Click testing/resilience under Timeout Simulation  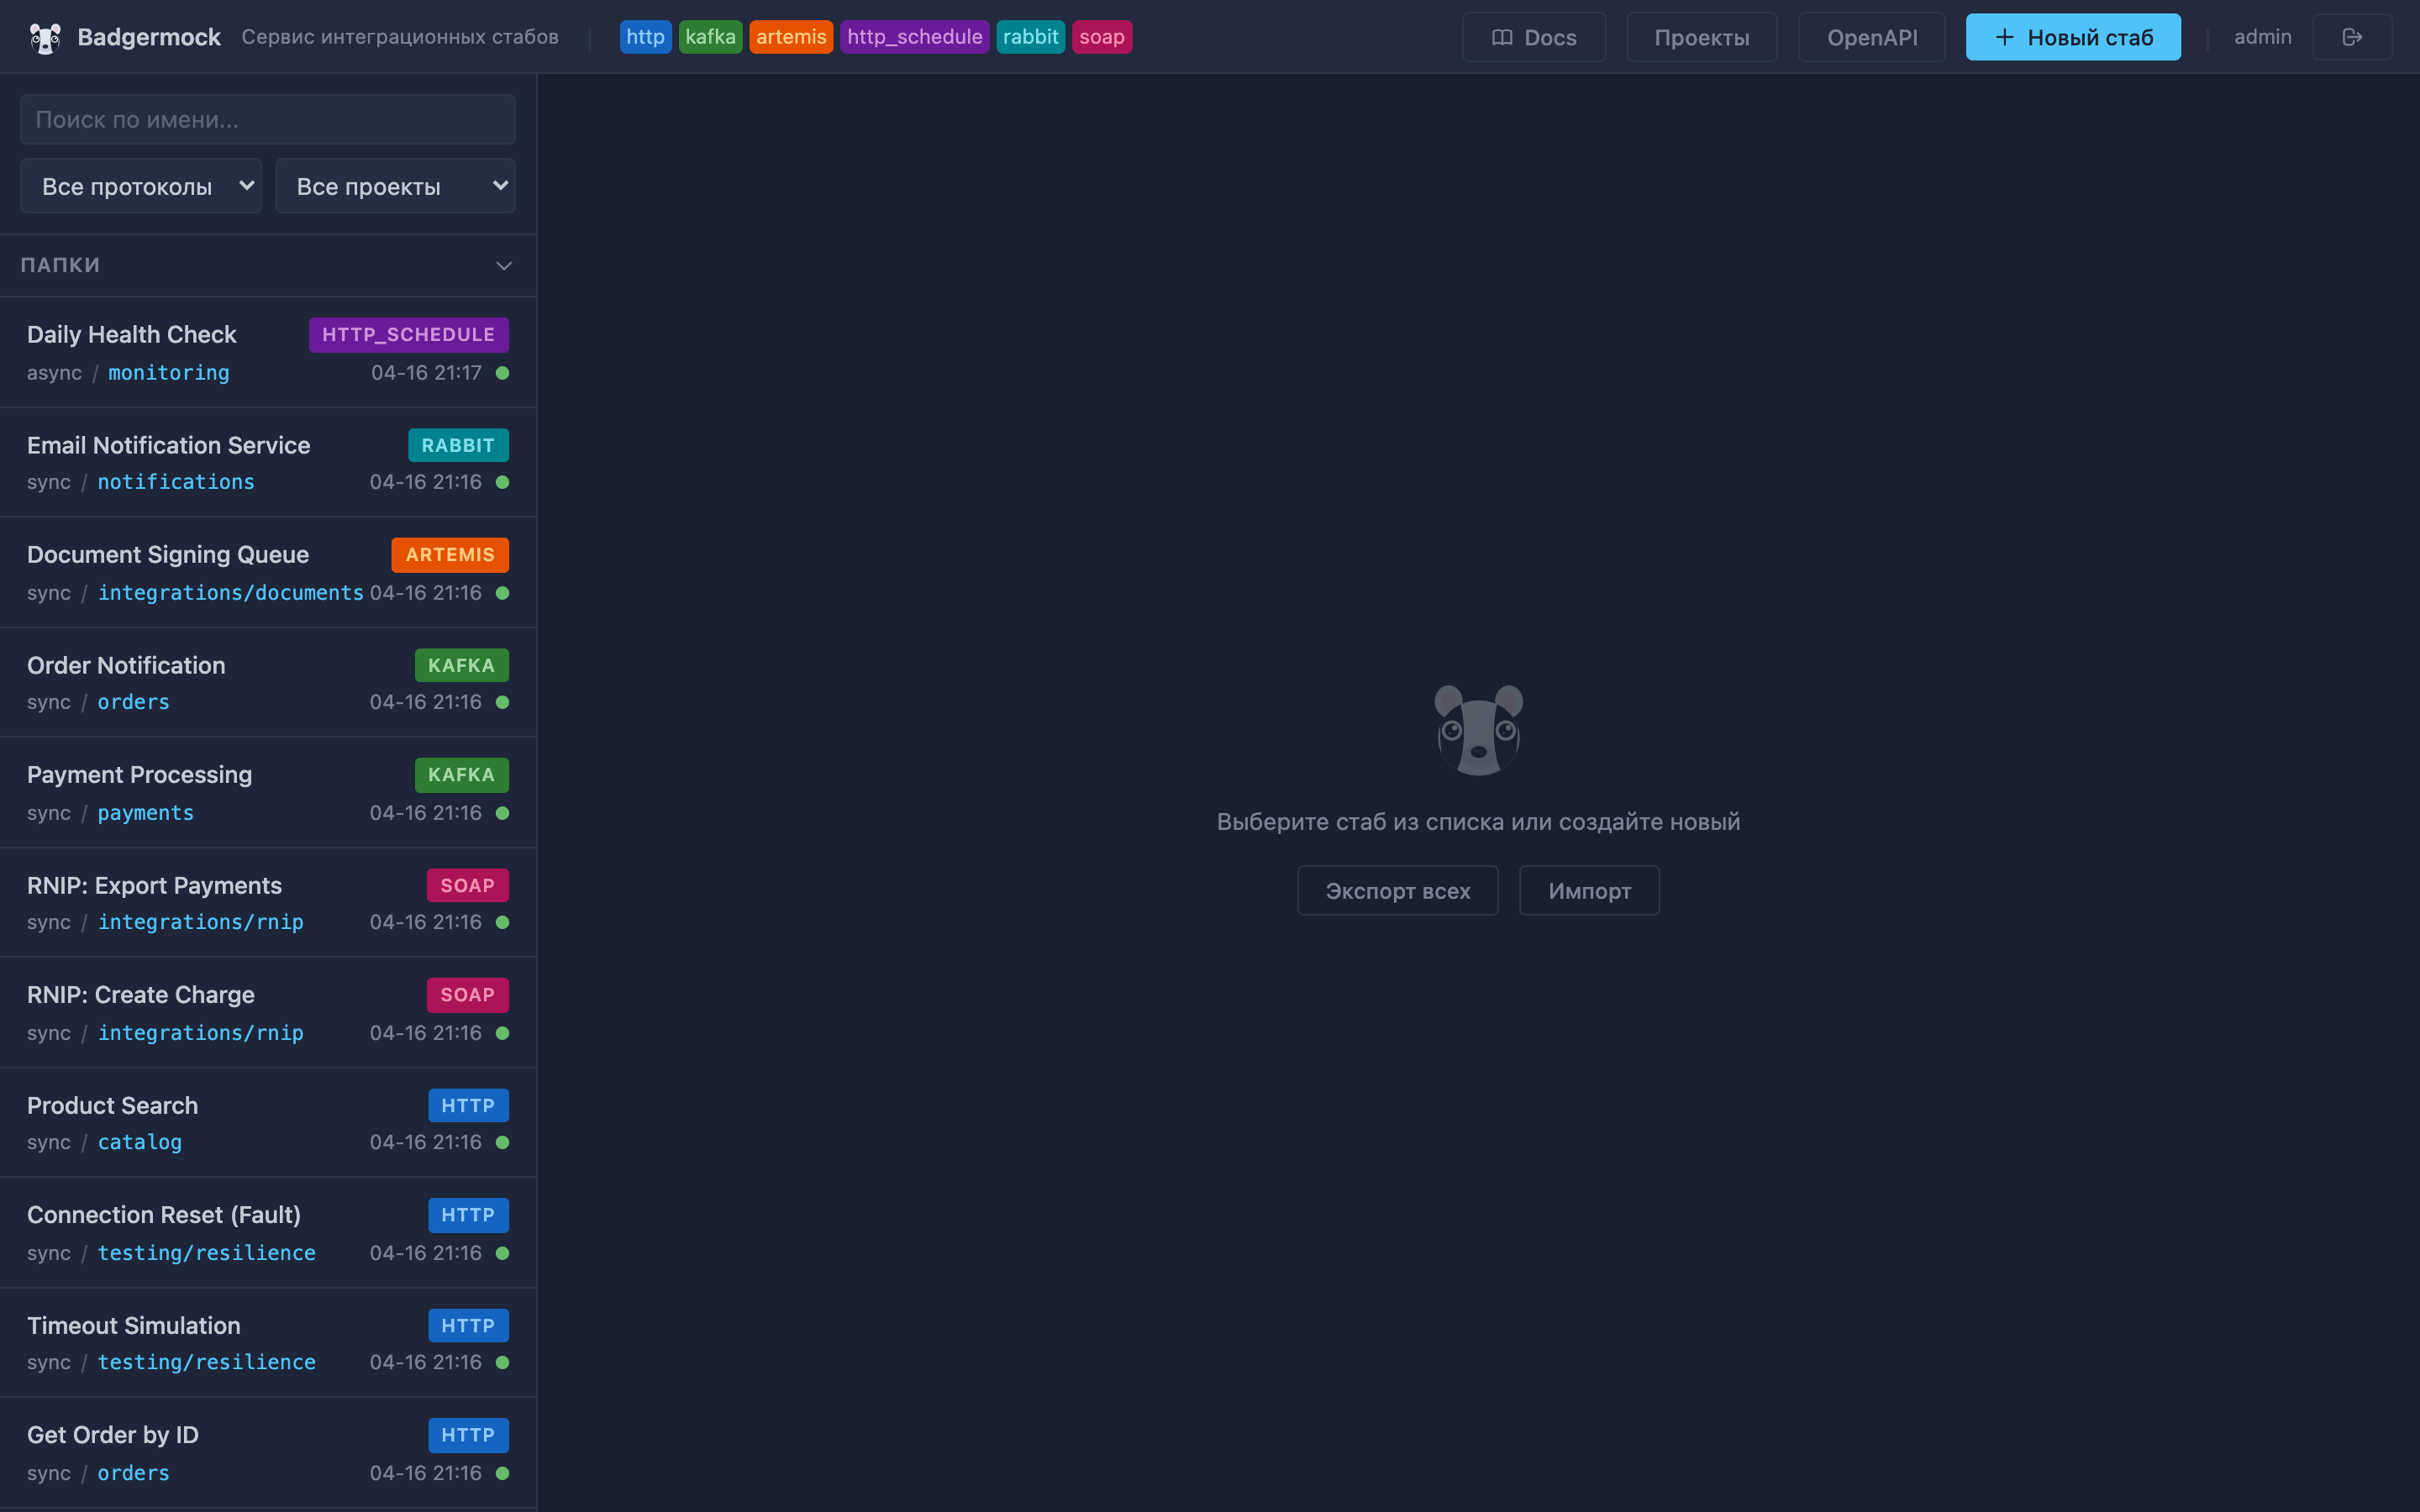[207, 1362]
